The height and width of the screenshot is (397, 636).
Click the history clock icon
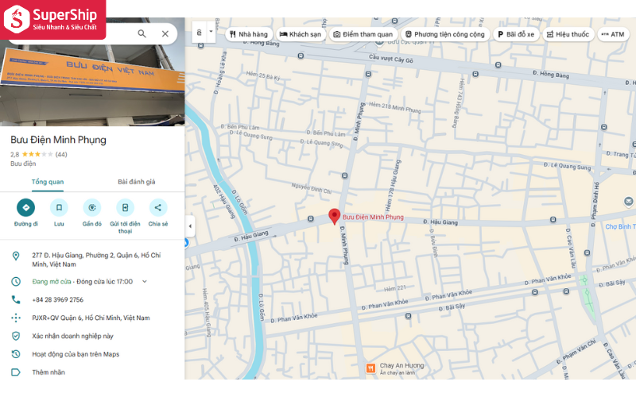pyautogui.click(x=16, y=354)
